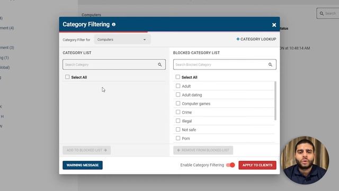339x191 pixels.
Task: Open the Category Filter for Computers dropdown
Action: point(122,40)
